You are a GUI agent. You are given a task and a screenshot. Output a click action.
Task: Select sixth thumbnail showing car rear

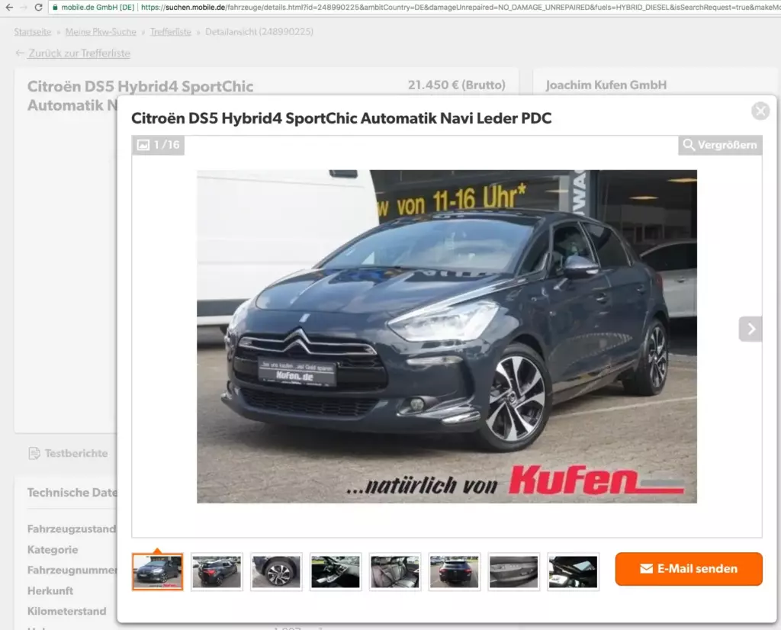(454, 572)
